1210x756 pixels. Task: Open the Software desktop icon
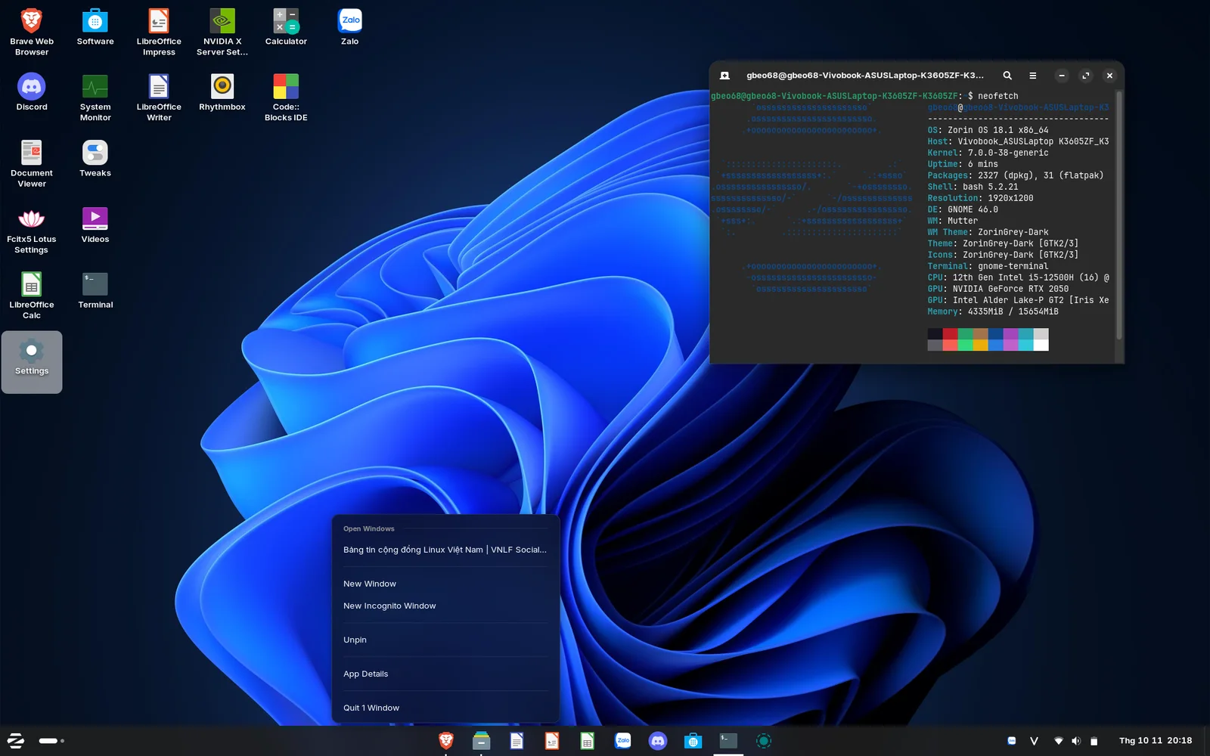(x=95, y=27)
